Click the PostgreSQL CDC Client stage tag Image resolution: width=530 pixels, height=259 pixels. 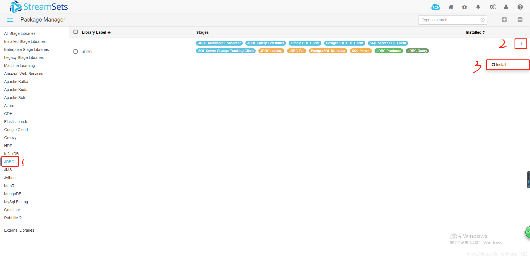(344, 43)
